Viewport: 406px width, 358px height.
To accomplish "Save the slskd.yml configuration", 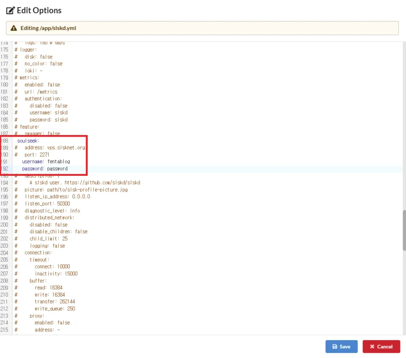I will pos(341,346).
